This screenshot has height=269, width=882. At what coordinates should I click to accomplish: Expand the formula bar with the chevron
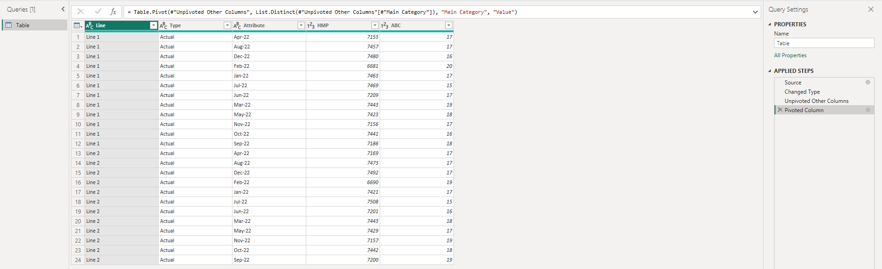pyautogui.click(x=755, y=12)
